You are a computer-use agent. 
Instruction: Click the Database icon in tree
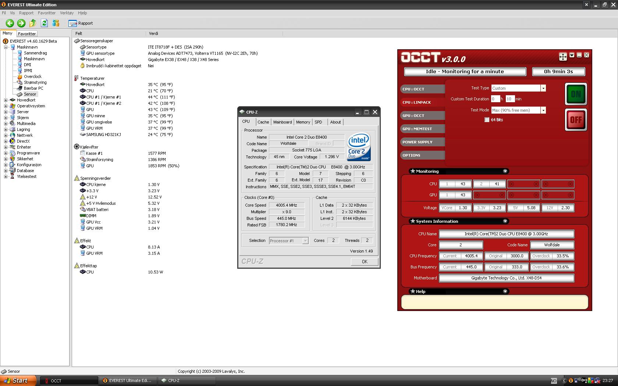pyautogui.click(x=13, y=171)
